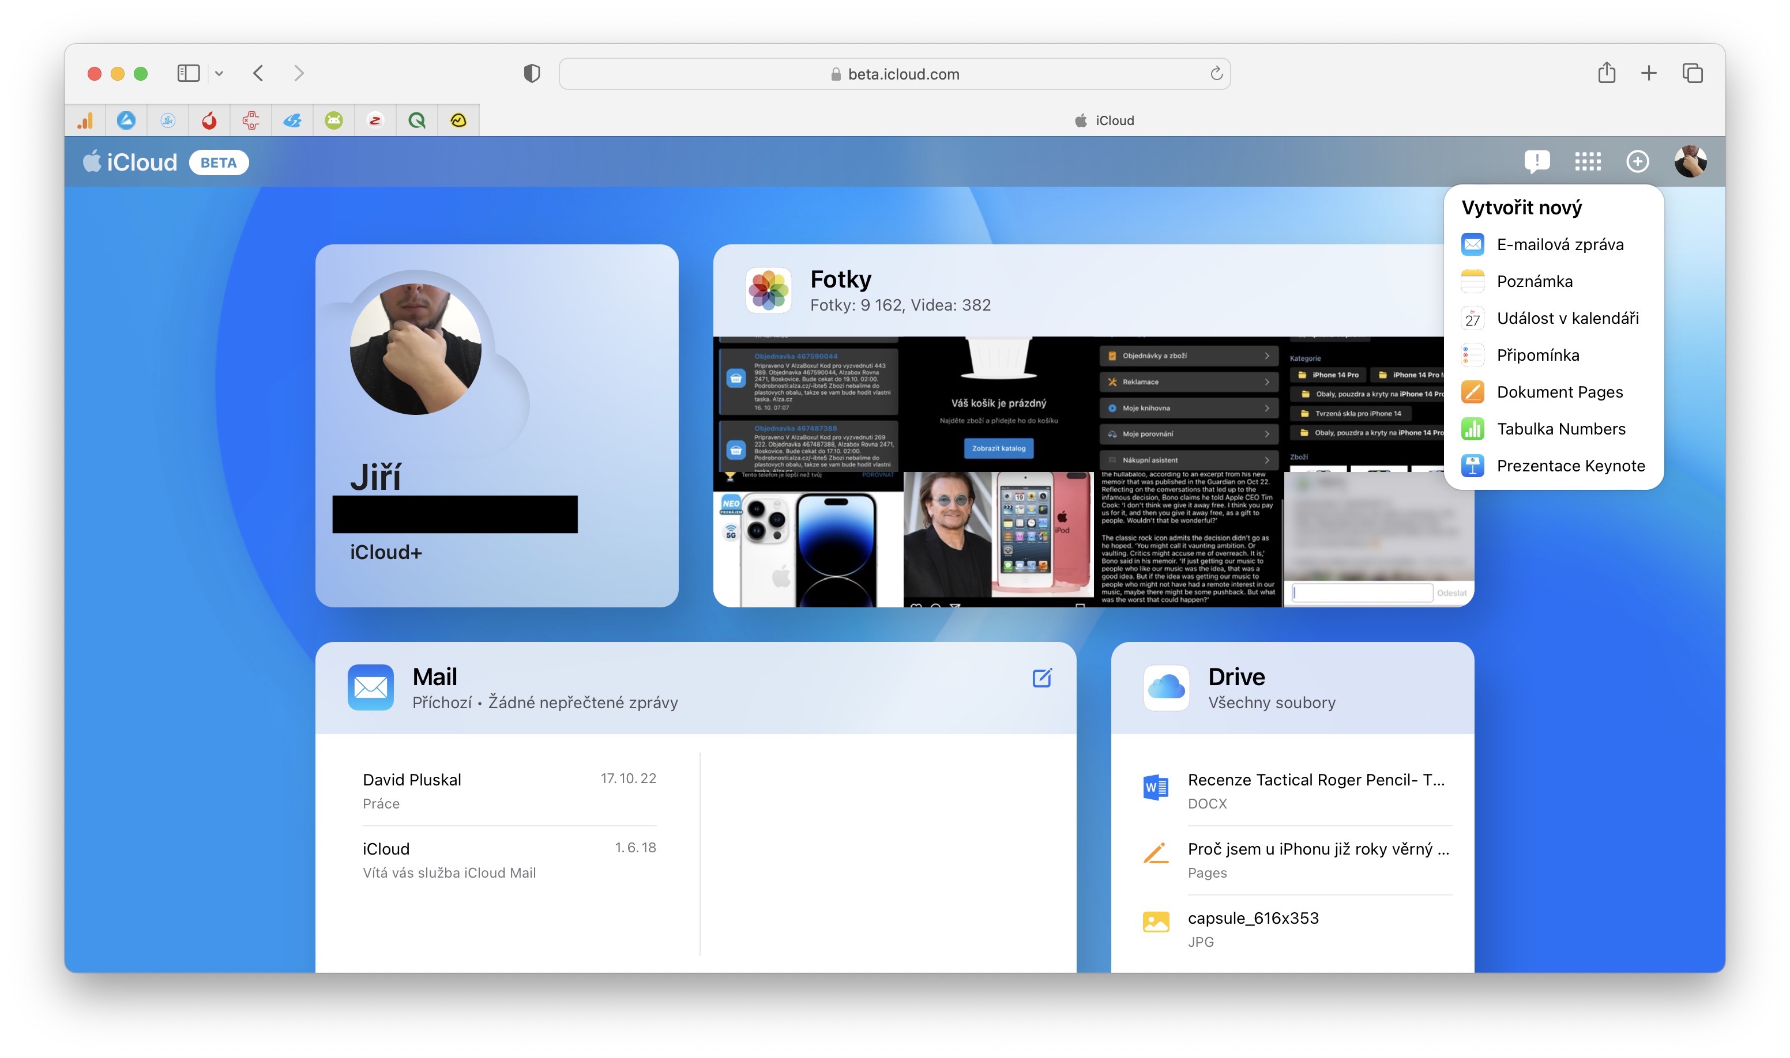Expand the sidebar dropdown chevron

pos(219,73)
